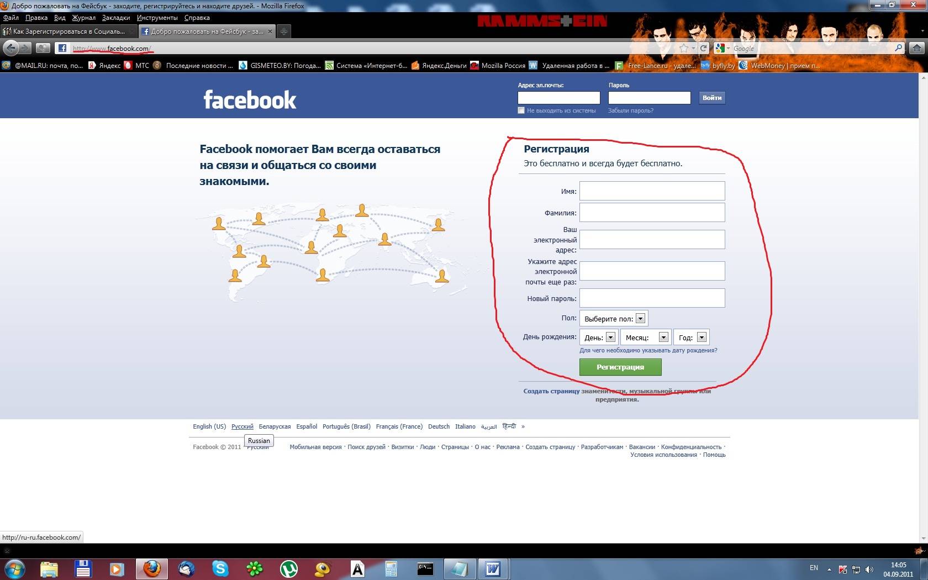Click the header 'Пароль' login field
Image resolution: width=928 pixels, height=580 pixels.
649,98
